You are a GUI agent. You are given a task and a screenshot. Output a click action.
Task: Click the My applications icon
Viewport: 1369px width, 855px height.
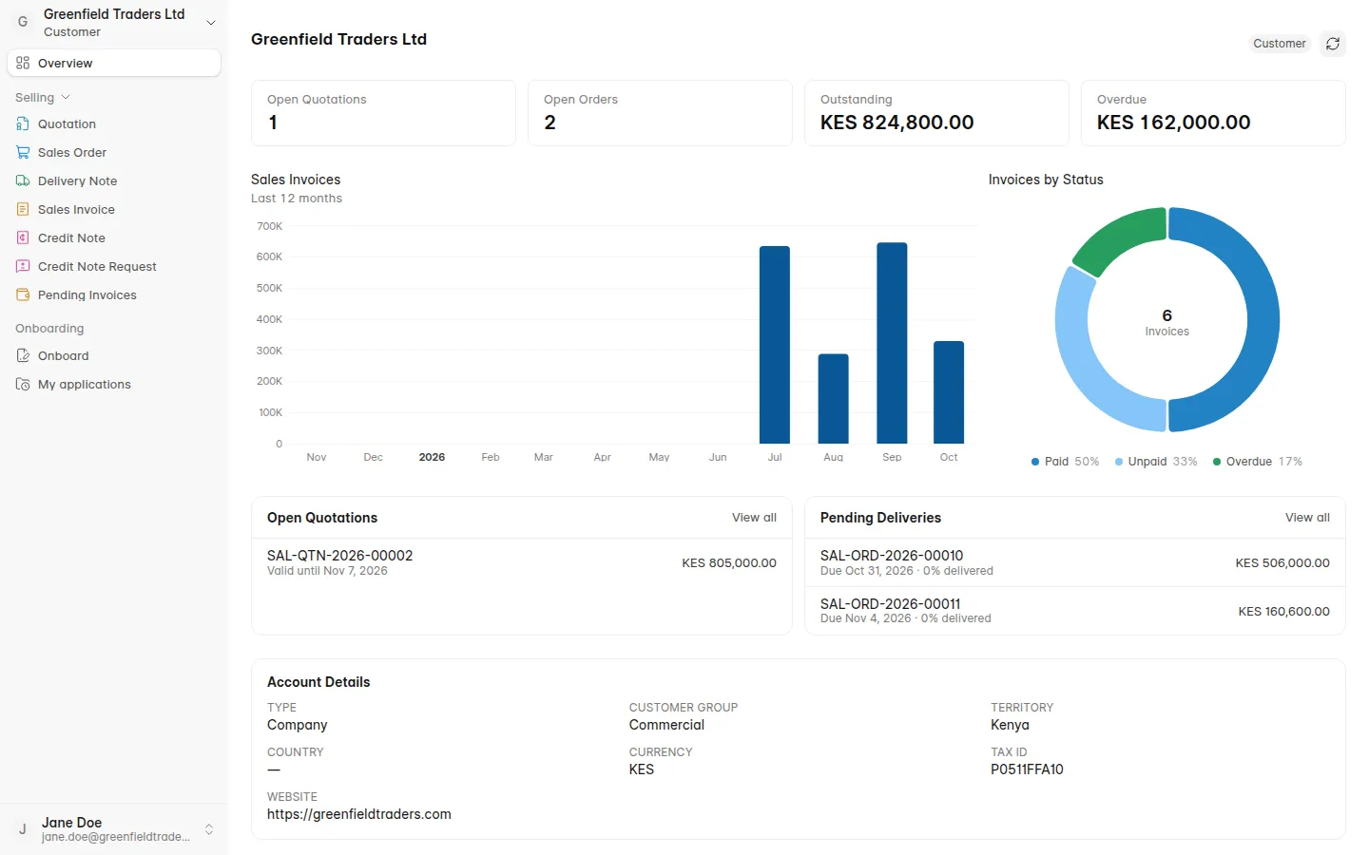click(23, 384)
